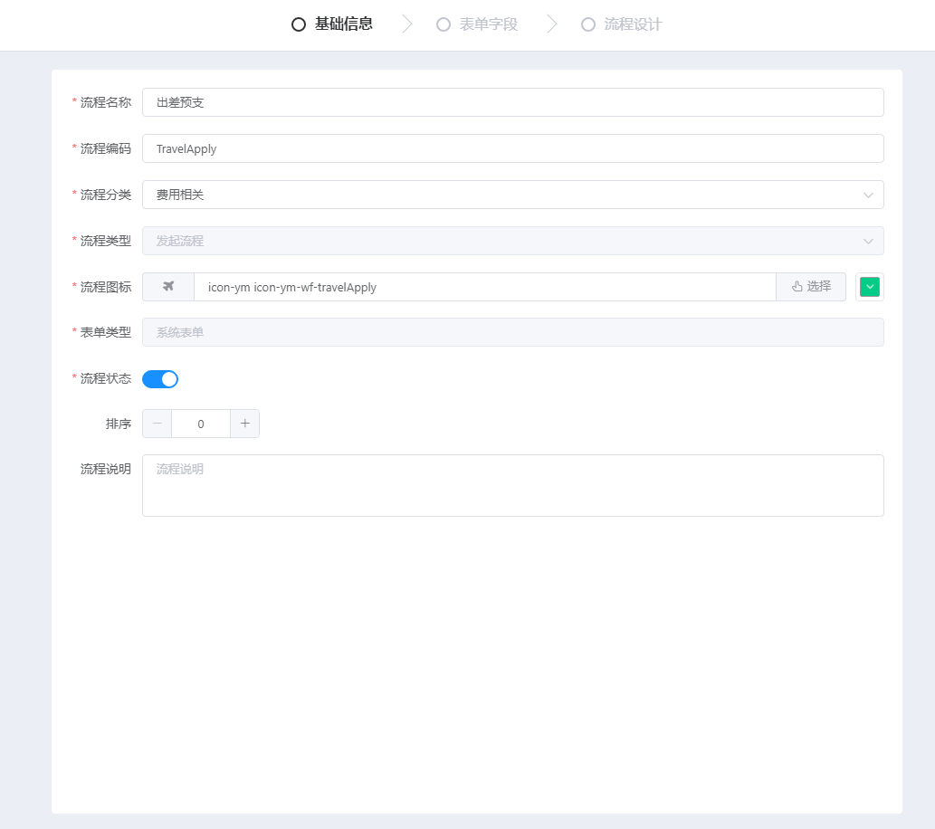Decrease 排序 value with minus button
Viewport: 935px width, 829px height.
click(x=157, y=424)
